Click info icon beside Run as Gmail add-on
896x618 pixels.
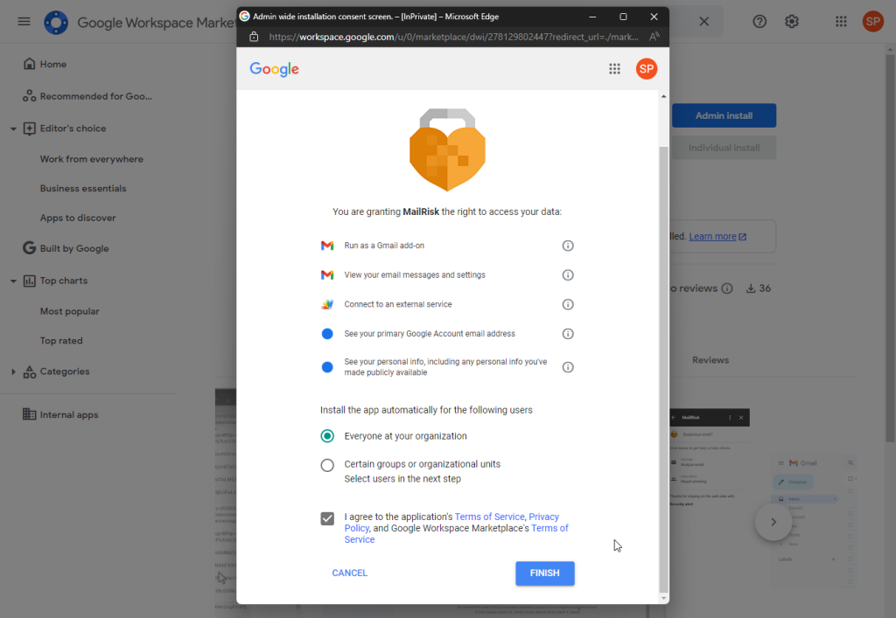coord(567,246)
